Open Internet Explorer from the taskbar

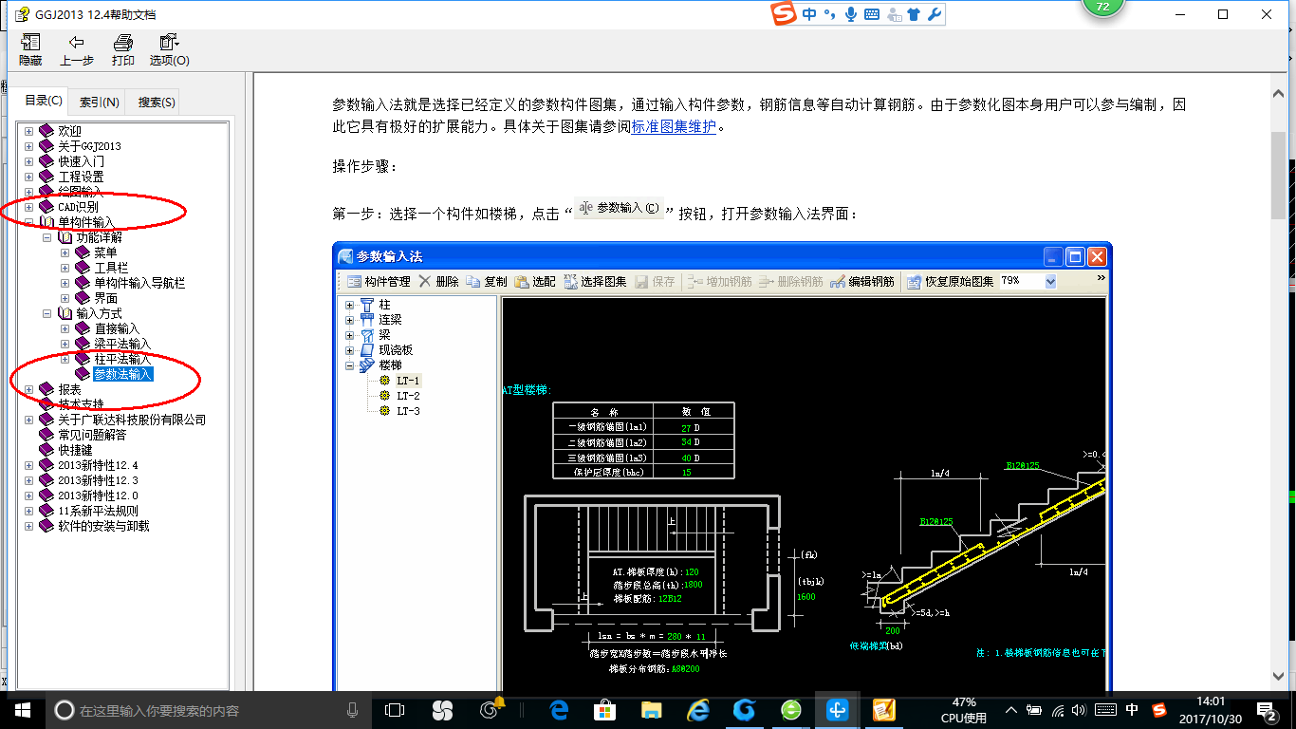[697, 710]
